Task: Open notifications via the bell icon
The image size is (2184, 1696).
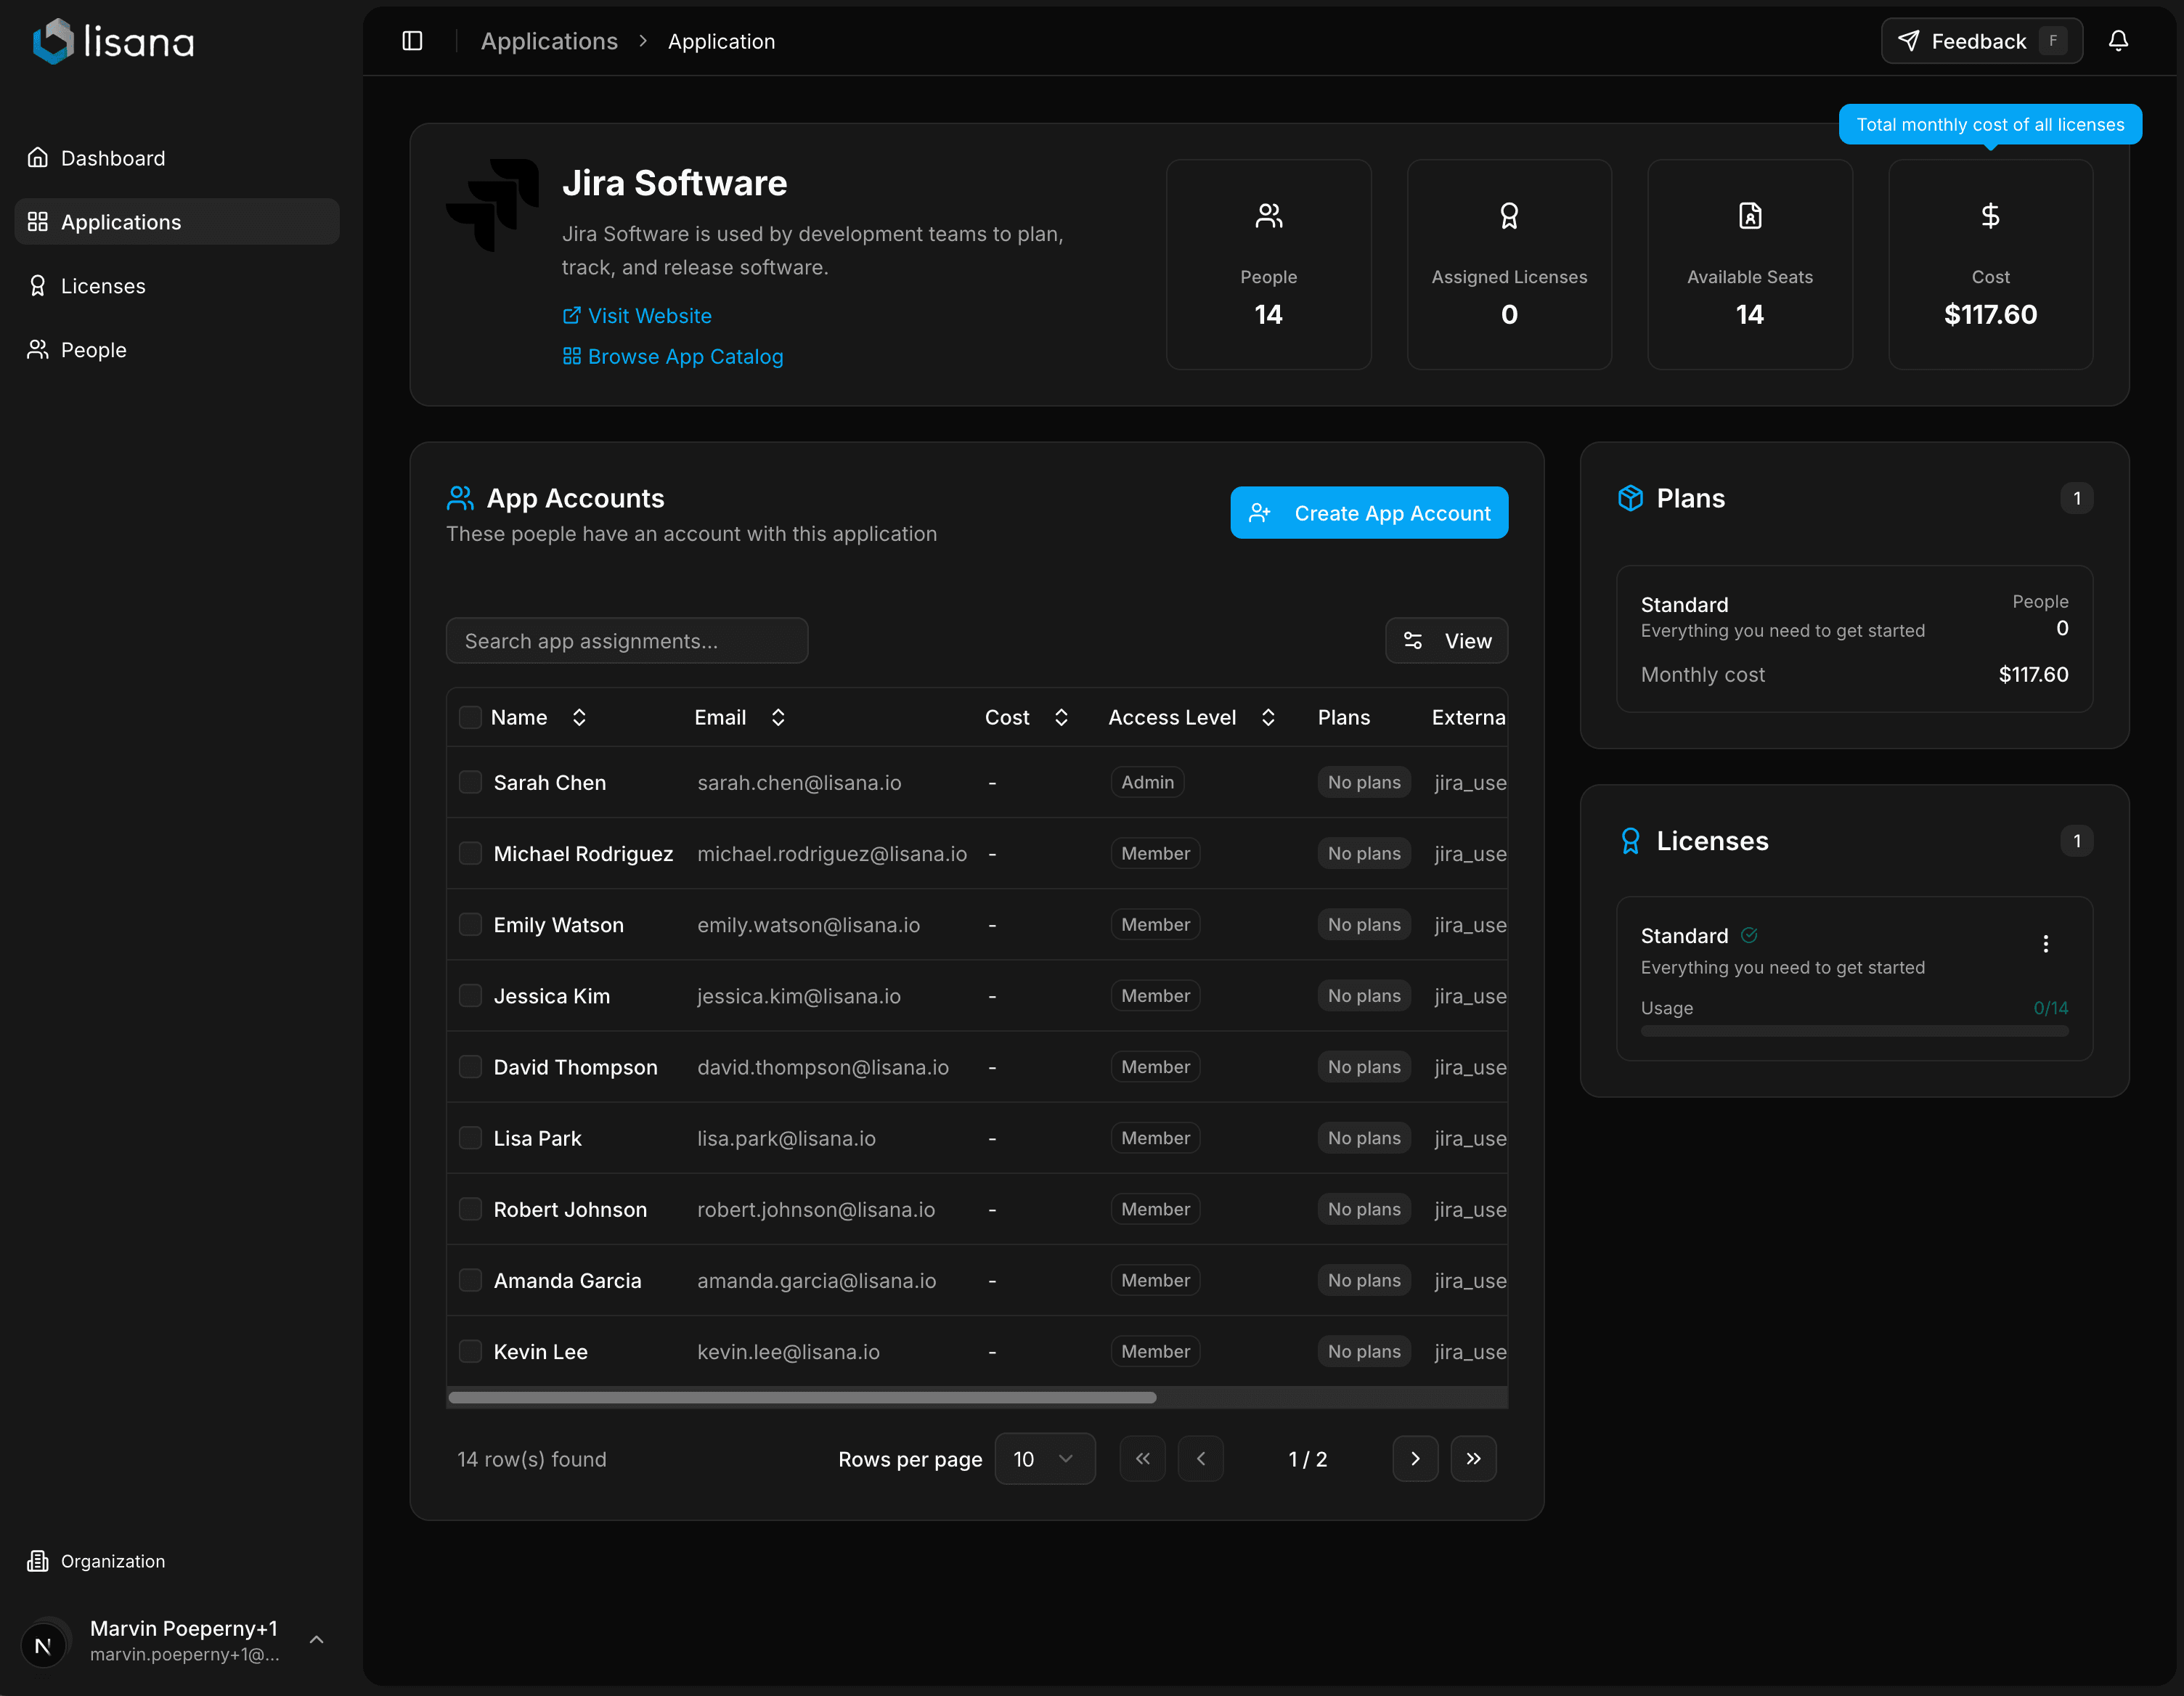Action: pyautogui.click(x=2119, y=40)
